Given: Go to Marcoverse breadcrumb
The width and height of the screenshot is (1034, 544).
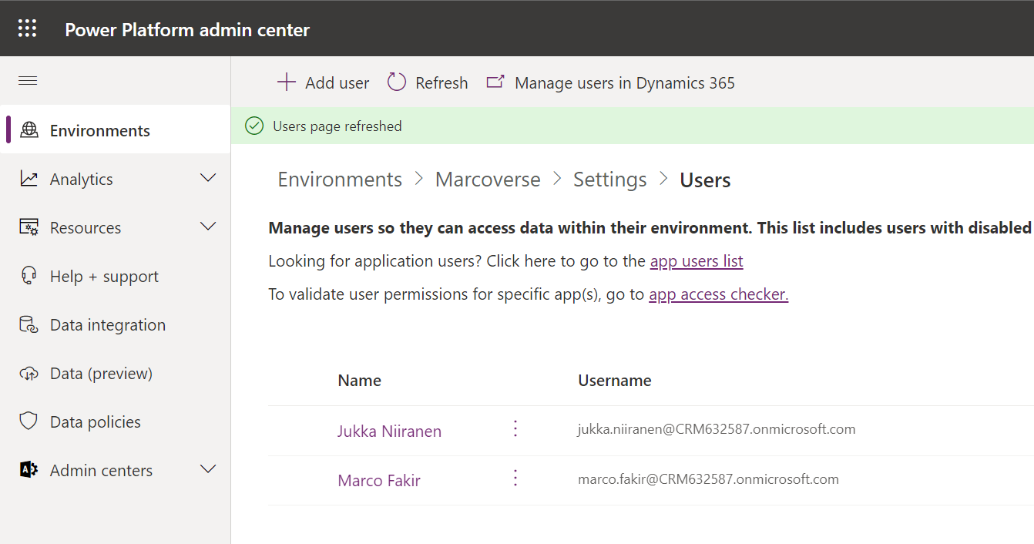Looking at the screenshot, I should pos(488,180).
